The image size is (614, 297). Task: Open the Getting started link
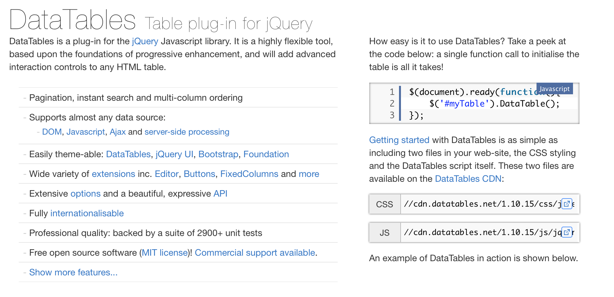point(399,140)
